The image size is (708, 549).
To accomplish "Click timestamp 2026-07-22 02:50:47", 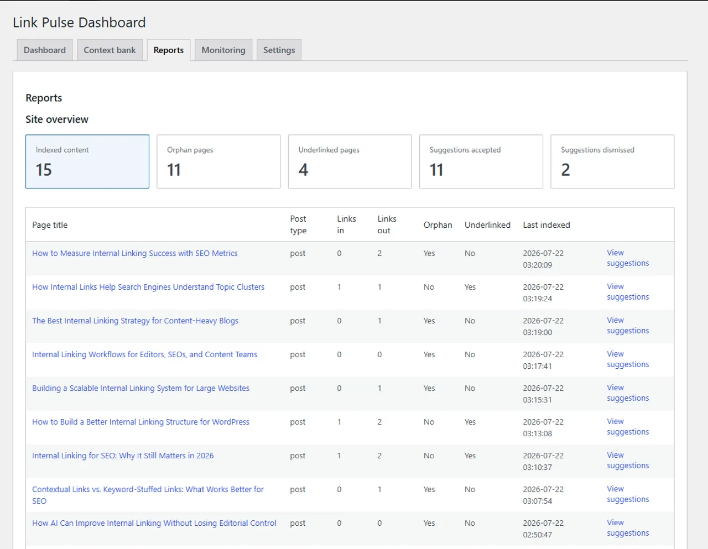I will click(x=543, y=529).
